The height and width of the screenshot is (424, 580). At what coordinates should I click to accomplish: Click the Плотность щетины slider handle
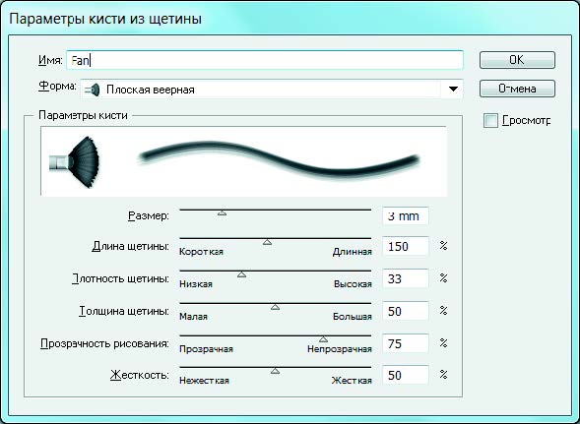click(241, 274)
